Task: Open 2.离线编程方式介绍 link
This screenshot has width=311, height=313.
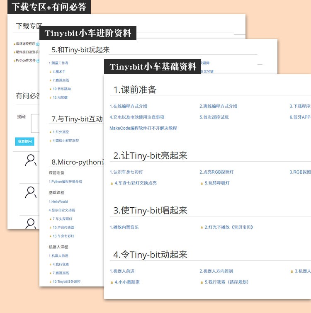Action: coord(219,106)
